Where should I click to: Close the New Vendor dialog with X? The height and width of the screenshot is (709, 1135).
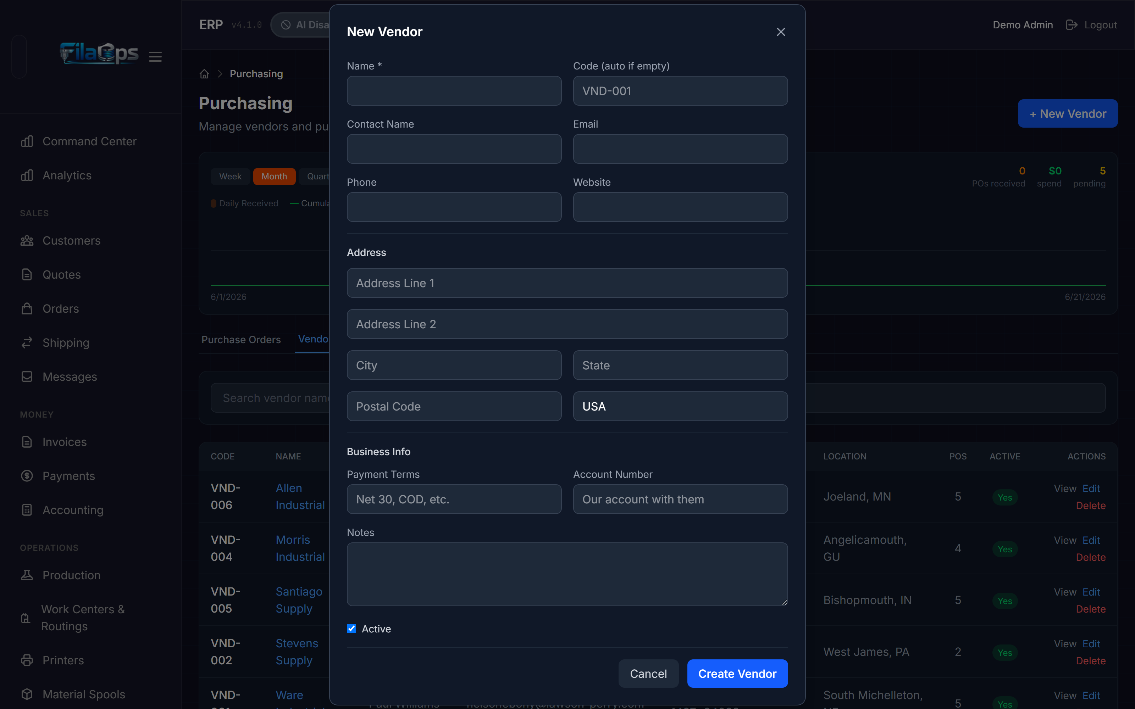(x=780, y=32)
